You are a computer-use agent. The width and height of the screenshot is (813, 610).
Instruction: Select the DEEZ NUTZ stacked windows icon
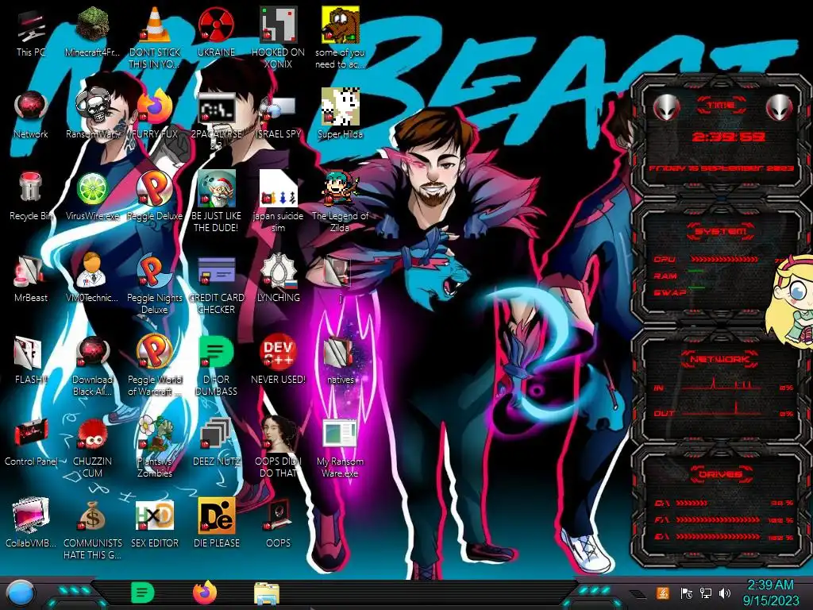216,434
